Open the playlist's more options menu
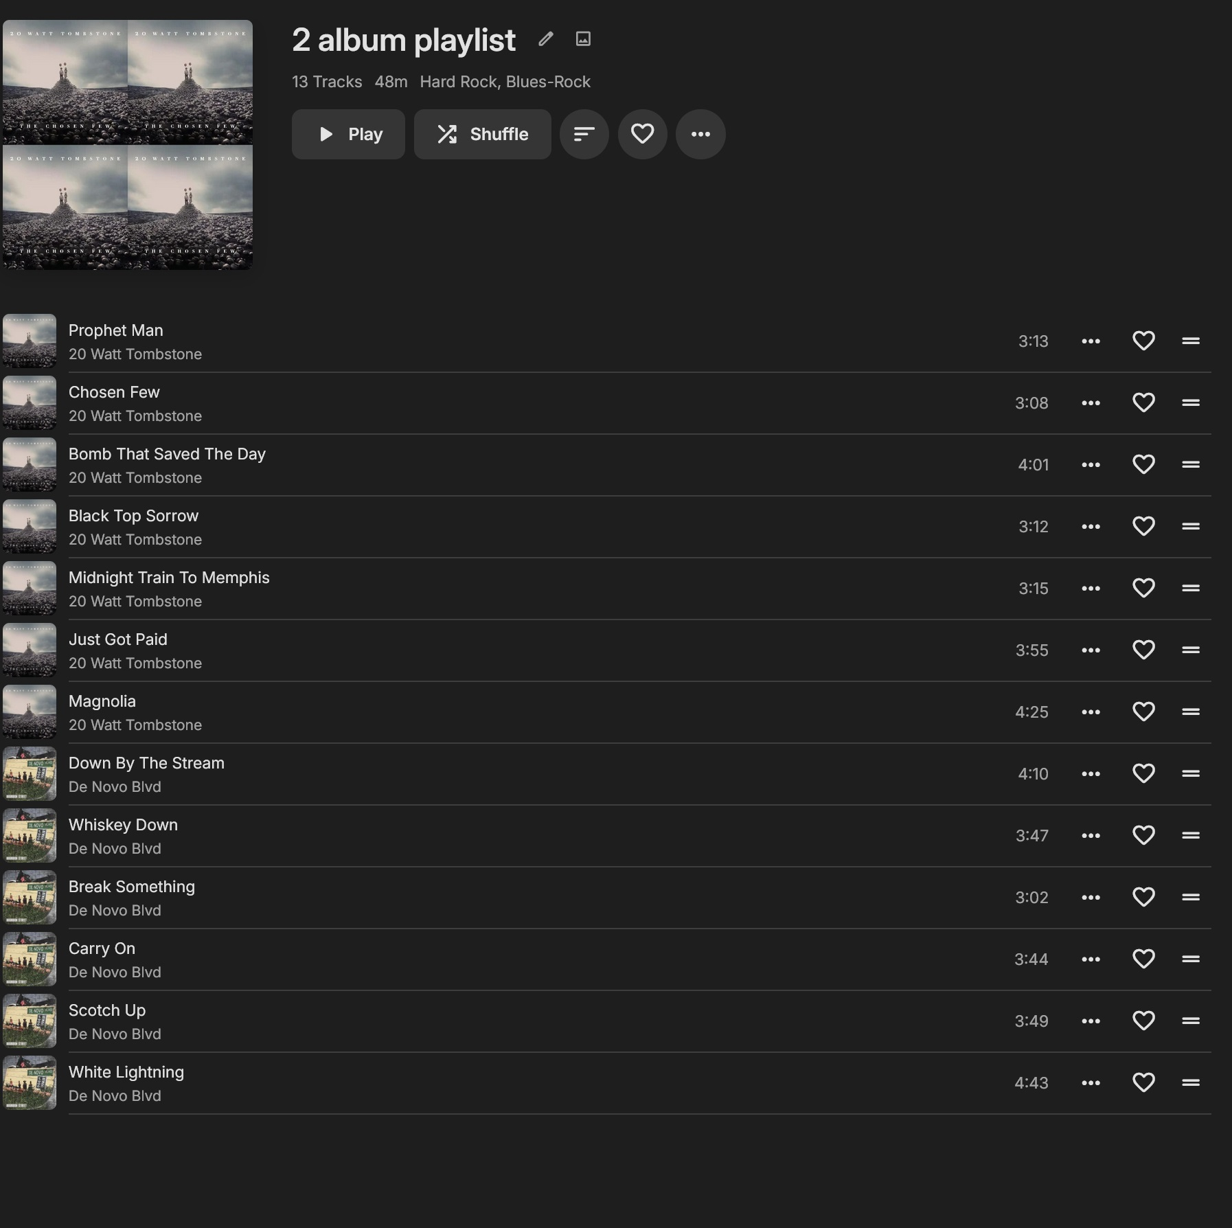This screenshot has height=1228, width=1232. click(700, 134)
